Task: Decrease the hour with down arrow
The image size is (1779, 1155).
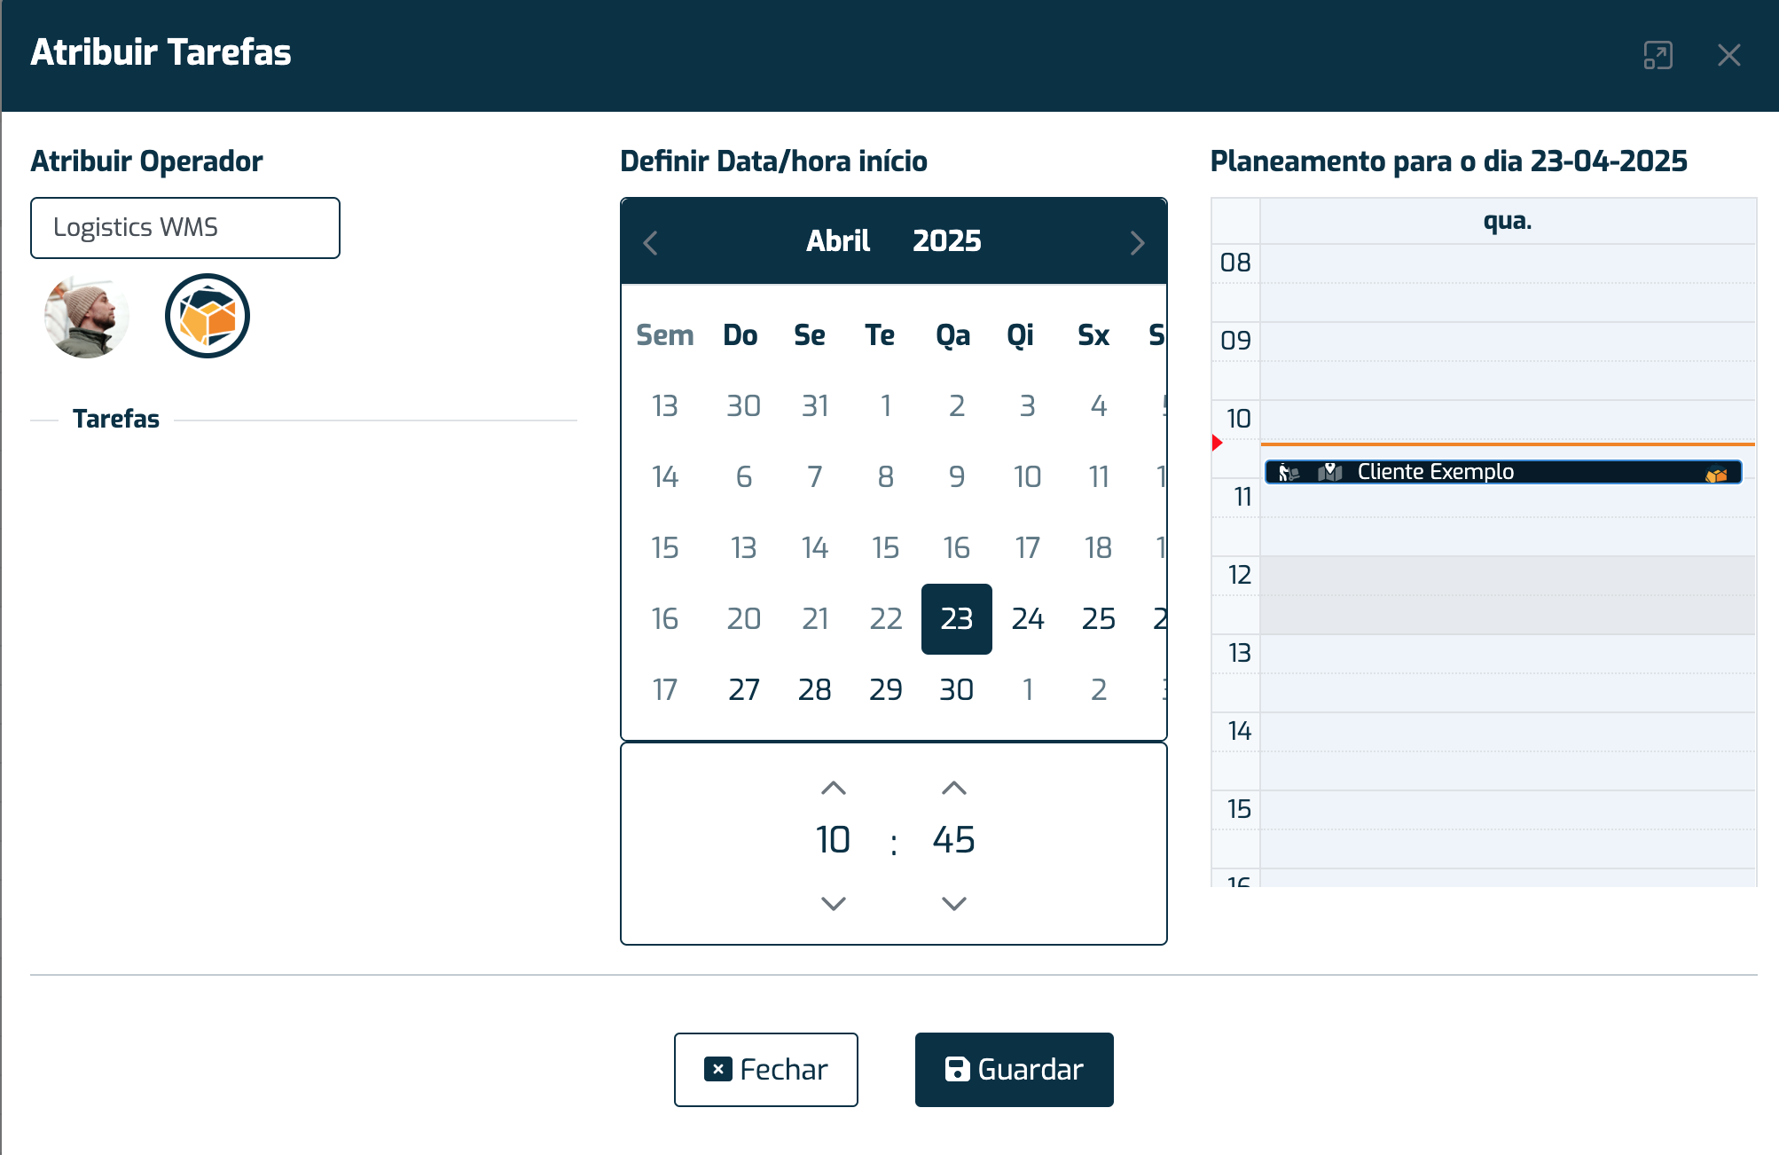Action: [x=834, y=903]
